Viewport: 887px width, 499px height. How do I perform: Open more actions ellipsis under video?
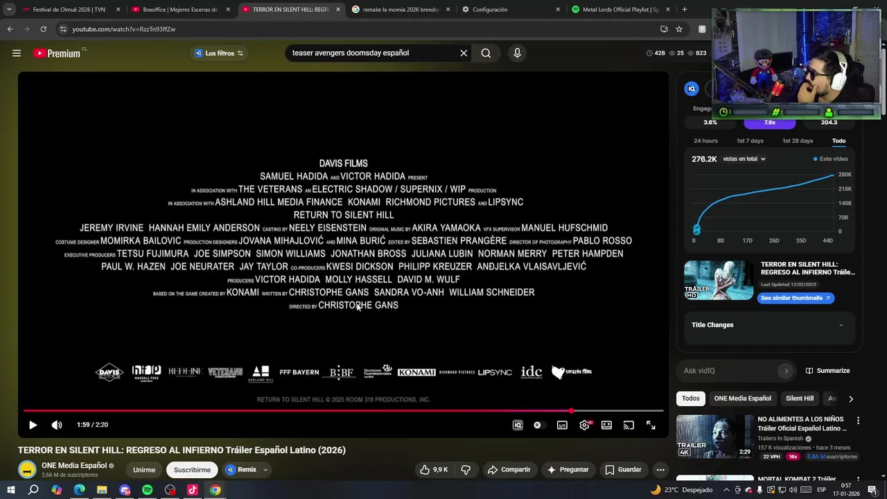pyautogui.click(x=660, y=470)
